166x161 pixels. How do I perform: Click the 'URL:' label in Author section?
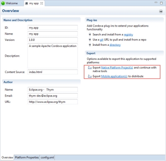(x=7, y=102)
